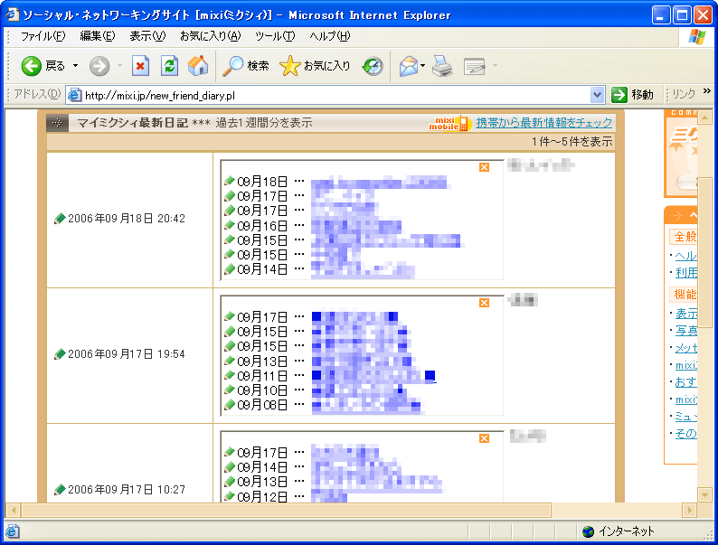
Task: Click horizontal scrollbar left arrow
Action: [13, 510]
